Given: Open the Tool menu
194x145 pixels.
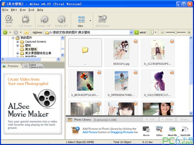Looking at the screenshot, I should [x=31, y=10].
